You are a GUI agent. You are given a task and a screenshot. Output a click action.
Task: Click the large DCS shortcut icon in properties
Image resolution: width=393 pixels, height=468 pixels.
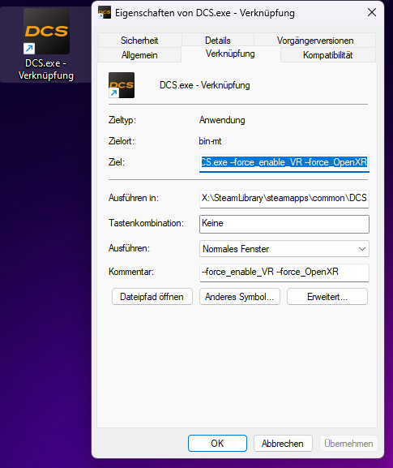(122, 85)
